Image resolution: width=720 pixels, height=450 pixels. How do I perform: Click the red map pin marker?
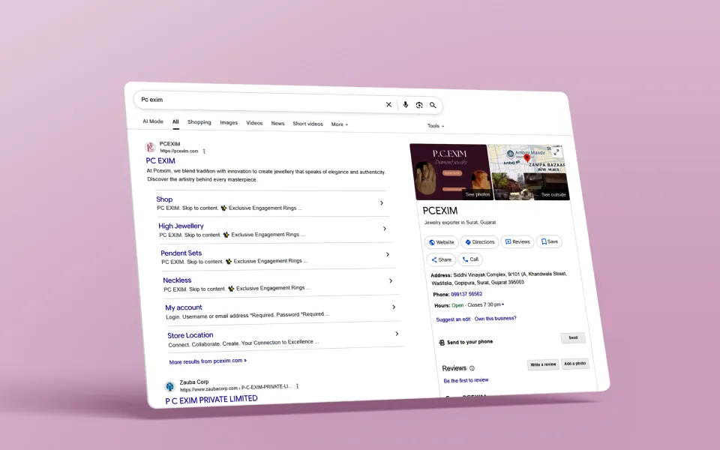click(x=526, y=158)
